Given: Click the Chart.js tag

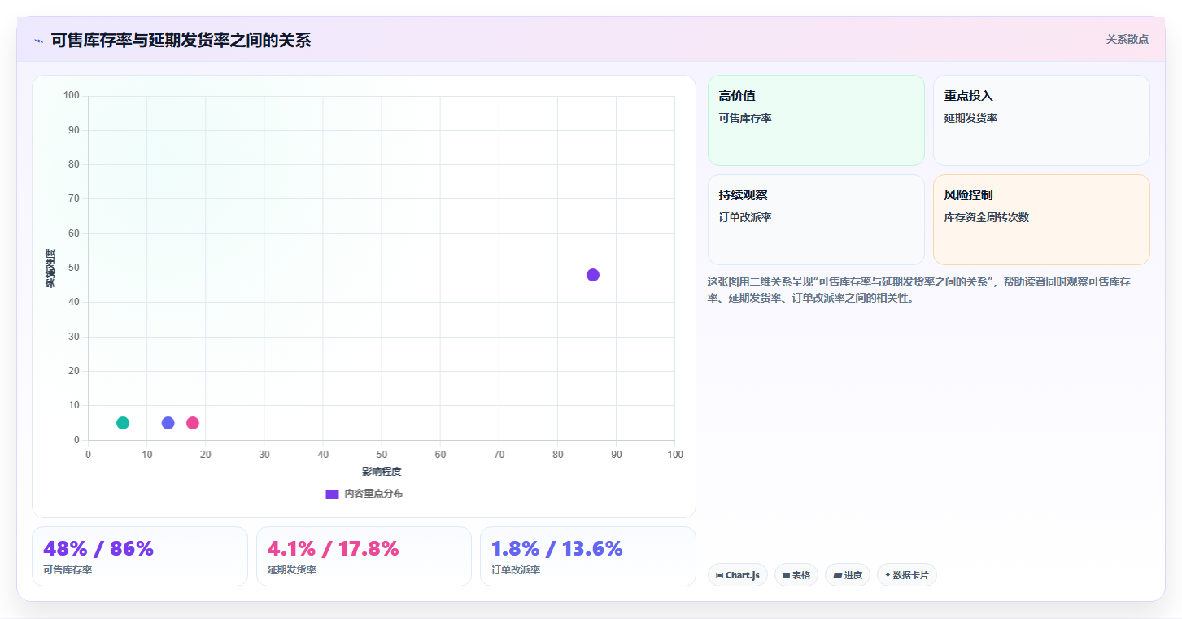Looking at the screenshot, I should pyautogui.click(x=737, y=575).
